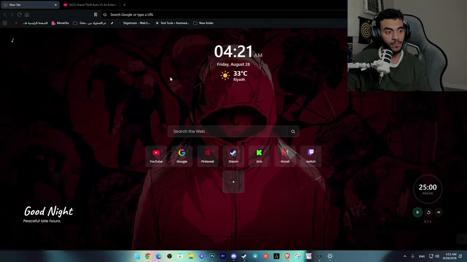The image size is (467, 262).
Task: Go to the browser home page
Action: tap(27, 15)
